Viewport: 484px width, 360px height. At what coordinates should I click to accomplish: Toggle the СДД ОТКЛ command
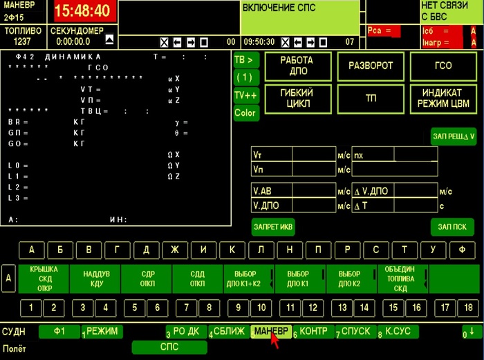pos(197,278)
